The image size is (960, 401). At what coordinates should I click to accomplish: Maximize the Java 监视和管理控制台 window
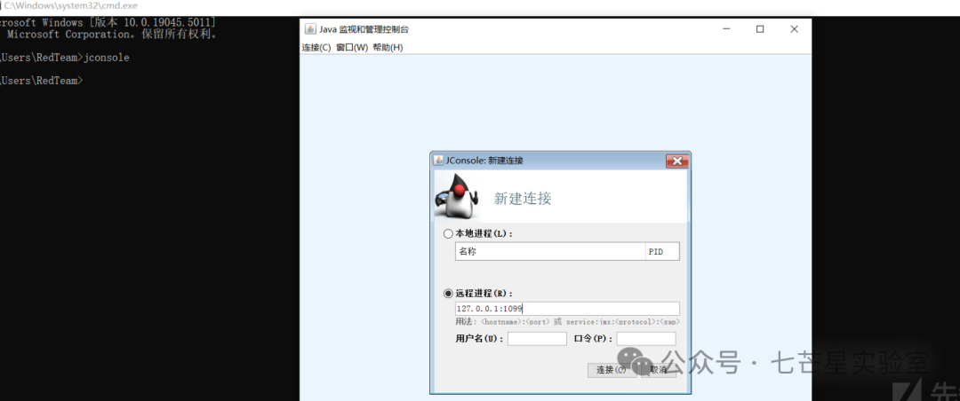[760, 28]
